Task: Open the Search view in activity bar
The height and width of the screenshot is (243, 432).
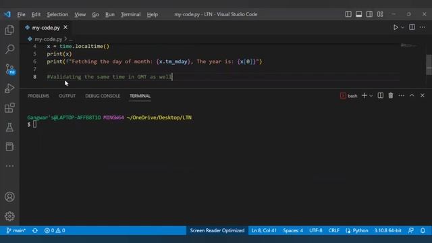Action: [x=9, y=49]
